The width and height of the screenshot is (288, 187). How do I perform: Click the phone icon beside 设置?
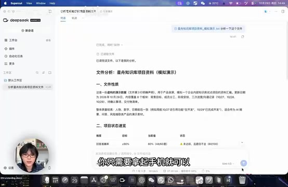tap(49, 168)
